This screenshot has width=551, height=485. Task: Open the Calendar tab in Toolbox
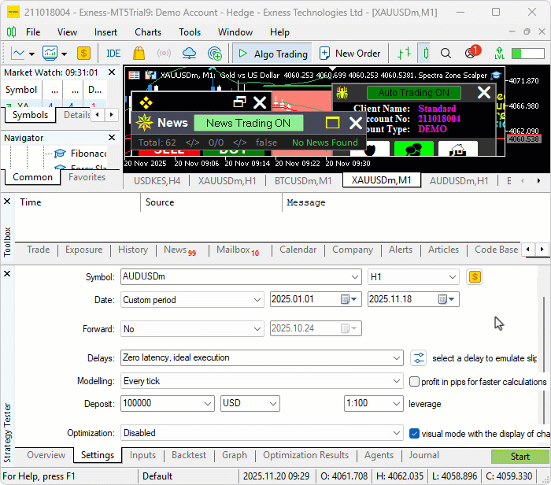point(298,250)
